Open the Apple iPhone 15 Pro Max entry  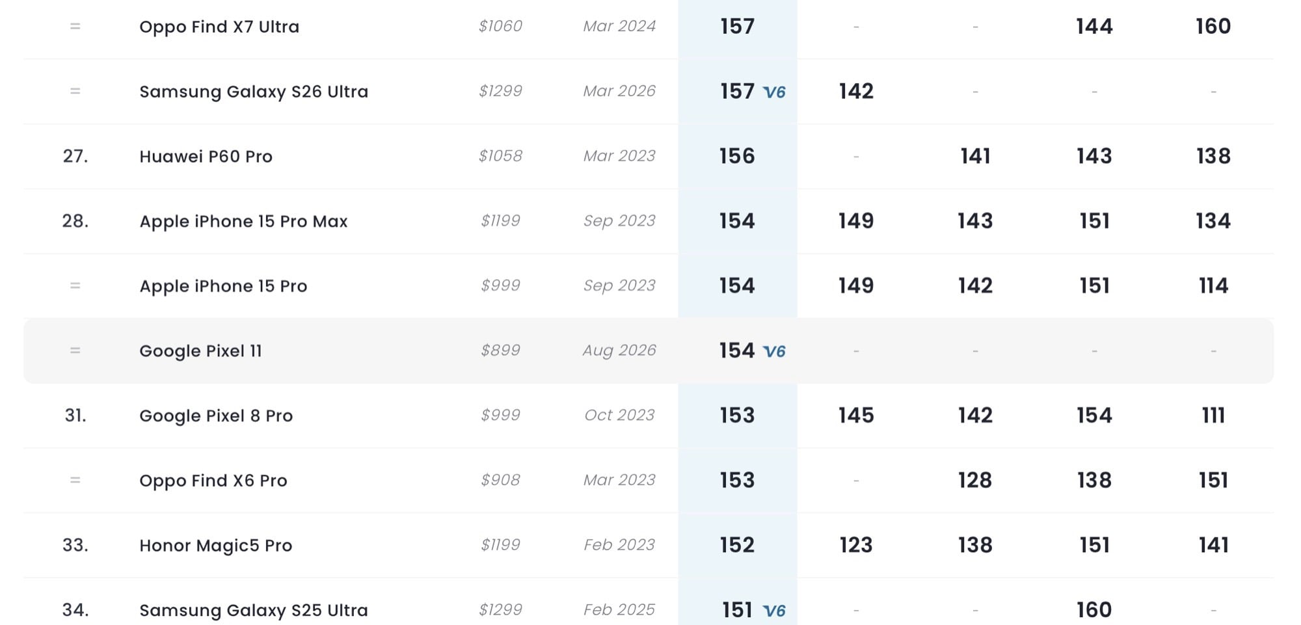point(243,221)
